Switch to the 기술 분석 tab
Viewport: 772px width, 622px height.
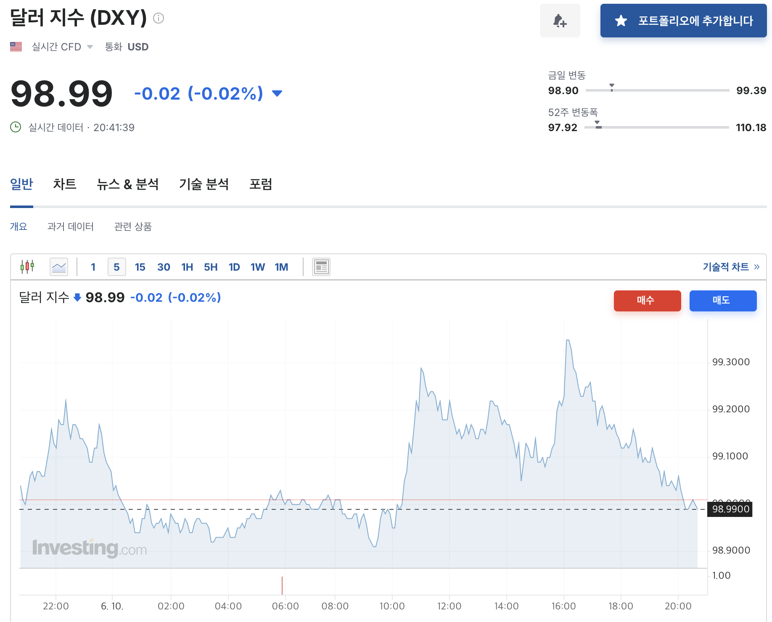tap(204, 184)
